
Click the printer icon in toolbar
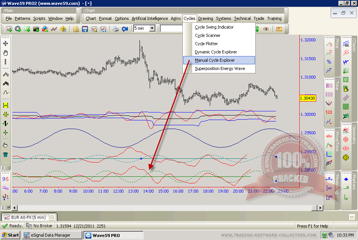point(116,29)
